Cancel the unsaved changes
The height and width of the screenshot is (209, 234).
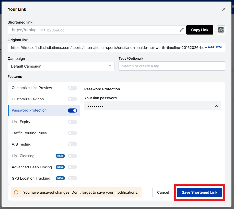click(x=163, y=192)
